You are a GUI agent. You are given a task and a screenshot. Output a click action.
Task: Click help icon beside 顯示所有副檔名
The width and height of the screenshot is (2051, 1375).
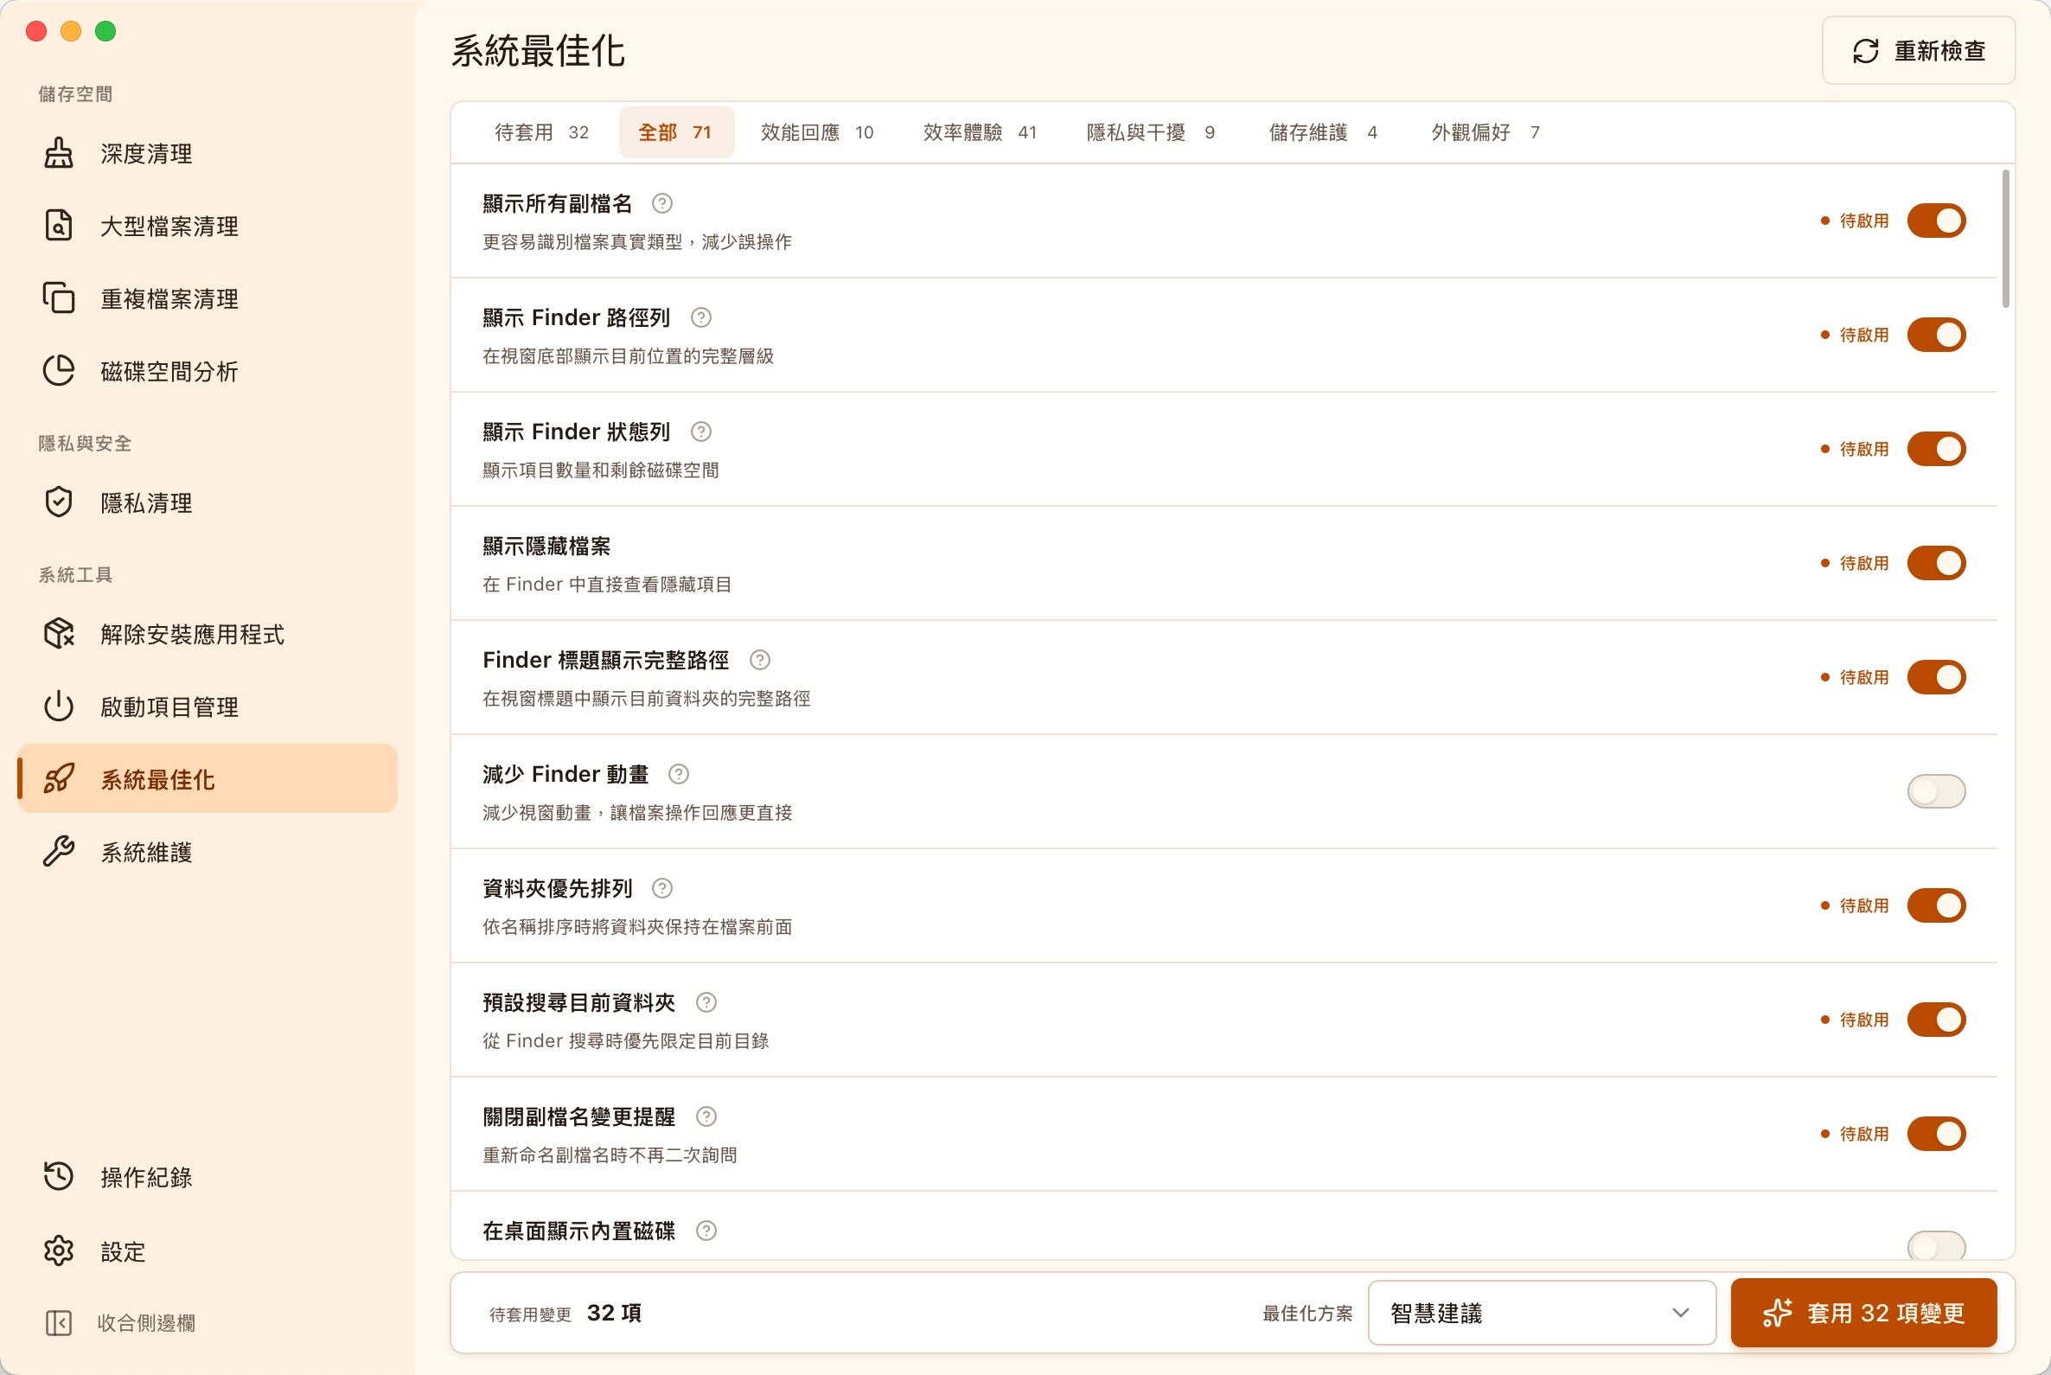click(x=662, y=203)
